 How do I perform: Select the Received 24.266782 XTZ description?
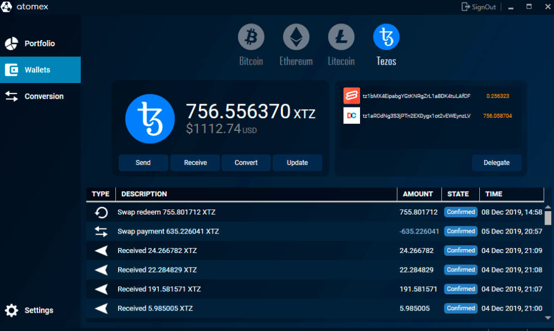[157, 251]
